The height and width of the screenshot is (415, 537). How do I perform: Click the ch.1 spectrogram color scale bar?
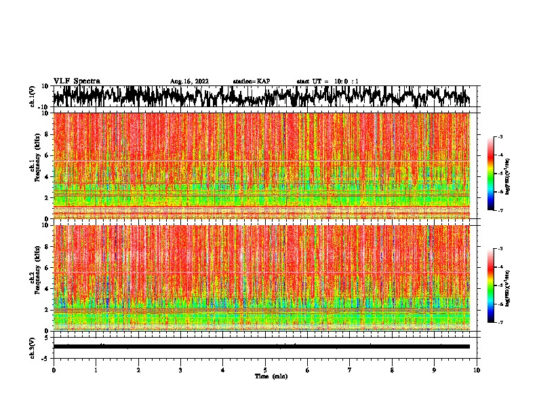coord(490,174)
